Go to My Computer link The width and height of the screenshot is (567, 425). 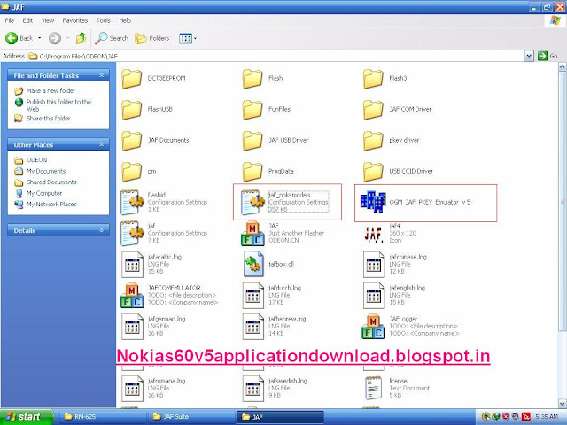point(44,193)
